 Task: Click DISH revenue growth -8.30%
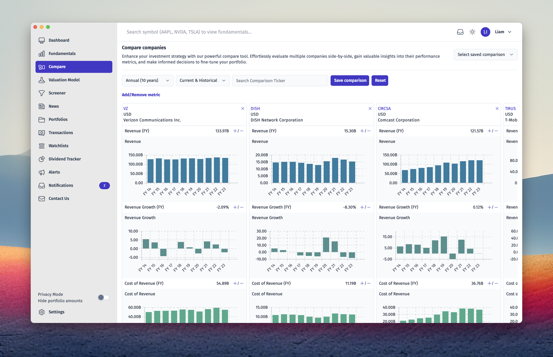tap(349, 207)
